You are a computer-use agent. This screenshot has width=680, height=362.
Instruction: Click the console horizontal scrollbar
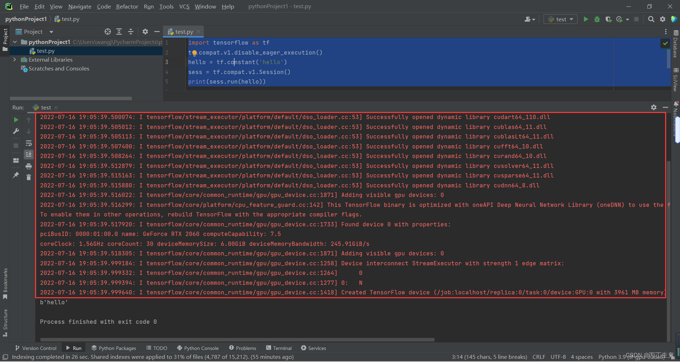coord(237,339)
